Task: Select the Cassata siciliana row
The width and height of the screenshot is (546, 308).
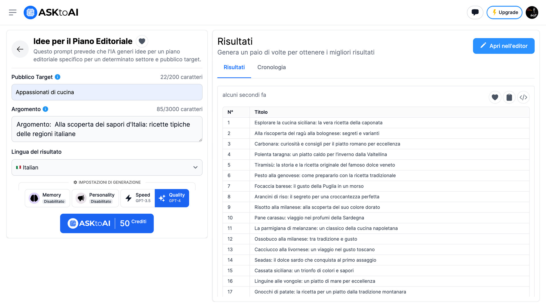Action: (x=376, y=271)
